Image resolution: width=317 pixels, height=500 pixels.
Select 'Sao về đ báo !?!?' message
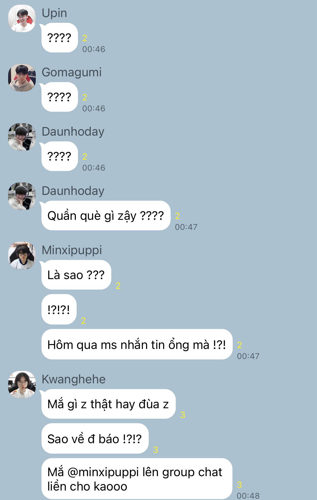tap(95, 439)
